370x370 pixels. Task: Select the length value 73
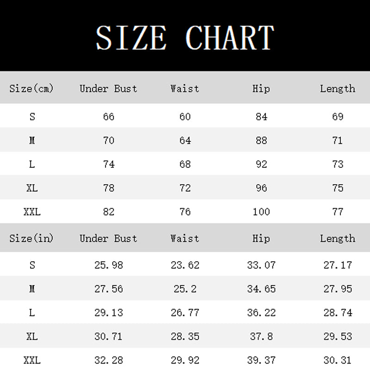click(338, 164)
